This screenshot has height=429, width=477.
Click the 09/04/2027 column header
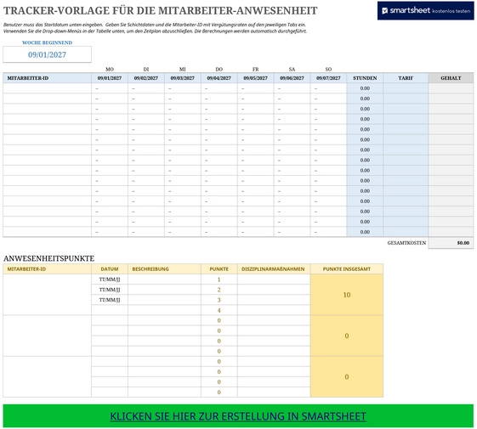(x=219, y=78)
